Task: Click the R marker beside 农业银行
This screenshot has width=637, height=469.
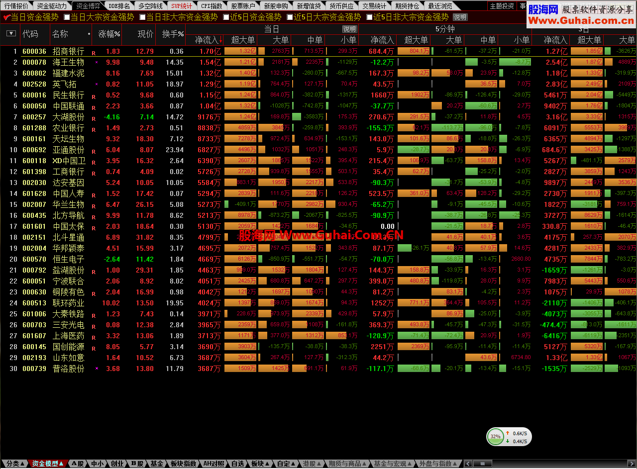Action: (x=94, y=129)
